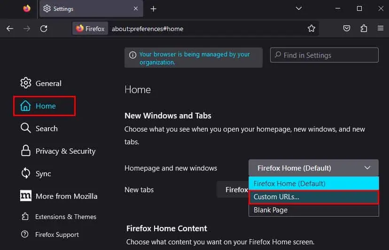Image resolution: width=389 pixels, height=250 pixels.
Task: Choose Blank Page option
Action: point(313,210)
